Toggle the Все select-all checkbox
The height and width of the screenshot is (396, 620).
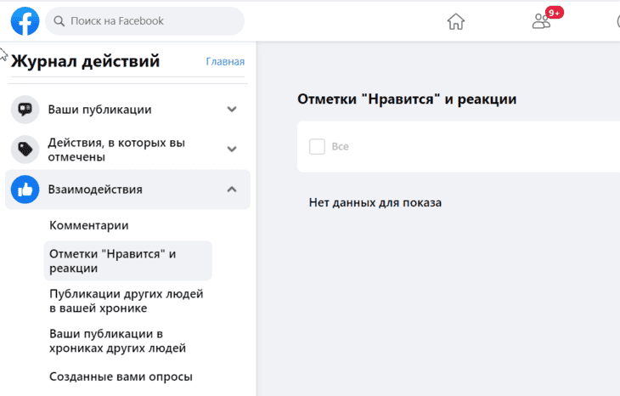(317, 146)
